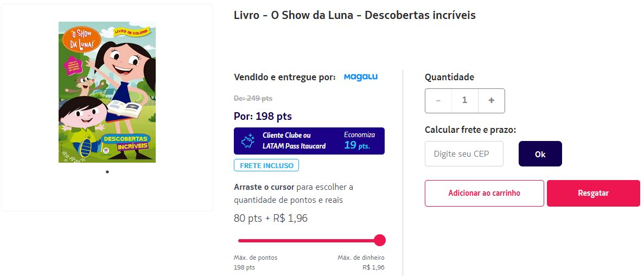This screenshot has height=276, width=644.
Task: Click the points and money slider handle
Action: click(380, 240)
